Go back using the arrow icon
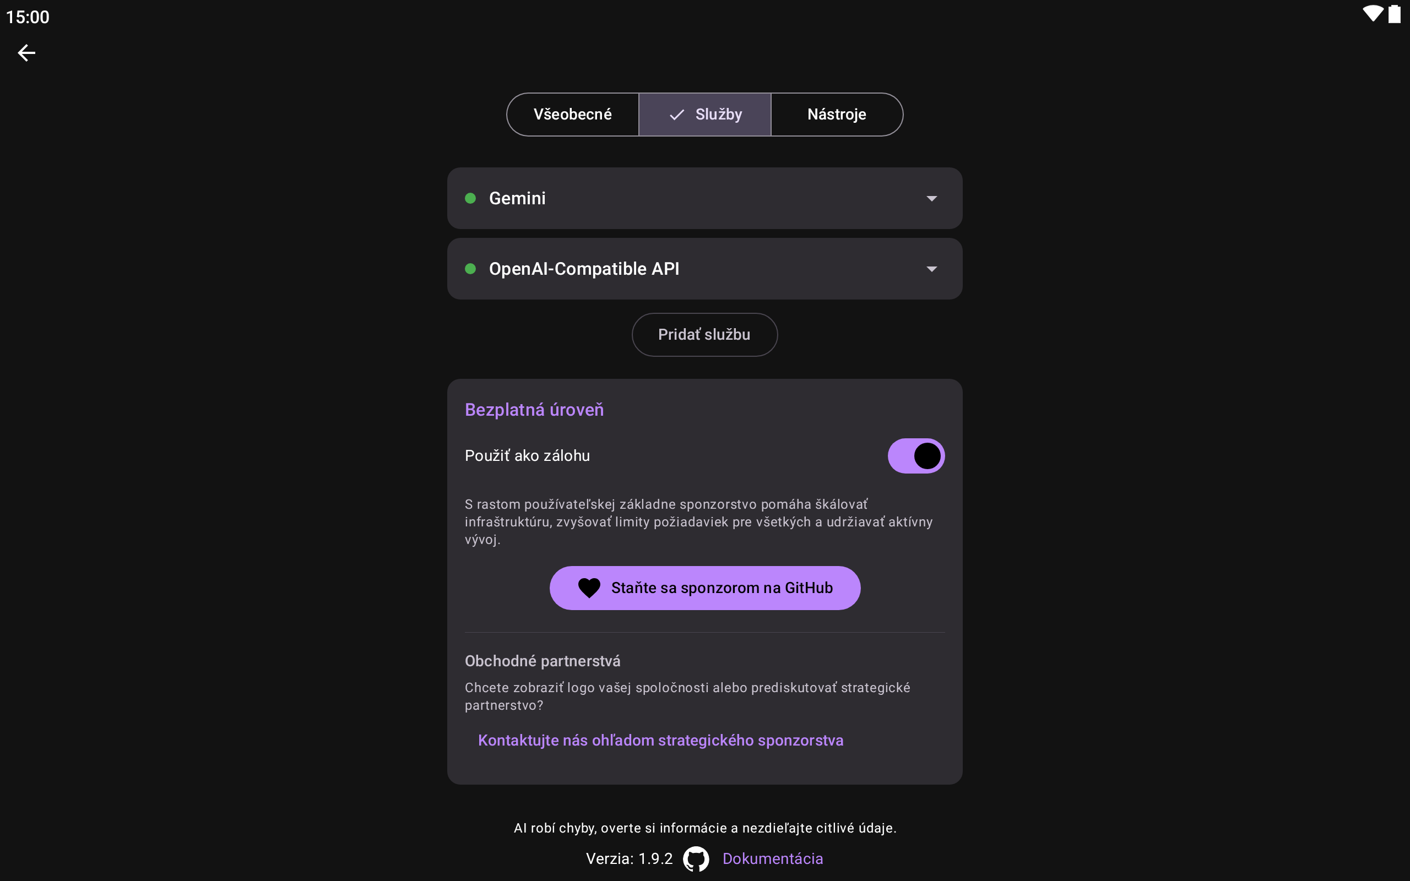The height and width of the screenshot is (881, 1410). [x=26, y=53]
